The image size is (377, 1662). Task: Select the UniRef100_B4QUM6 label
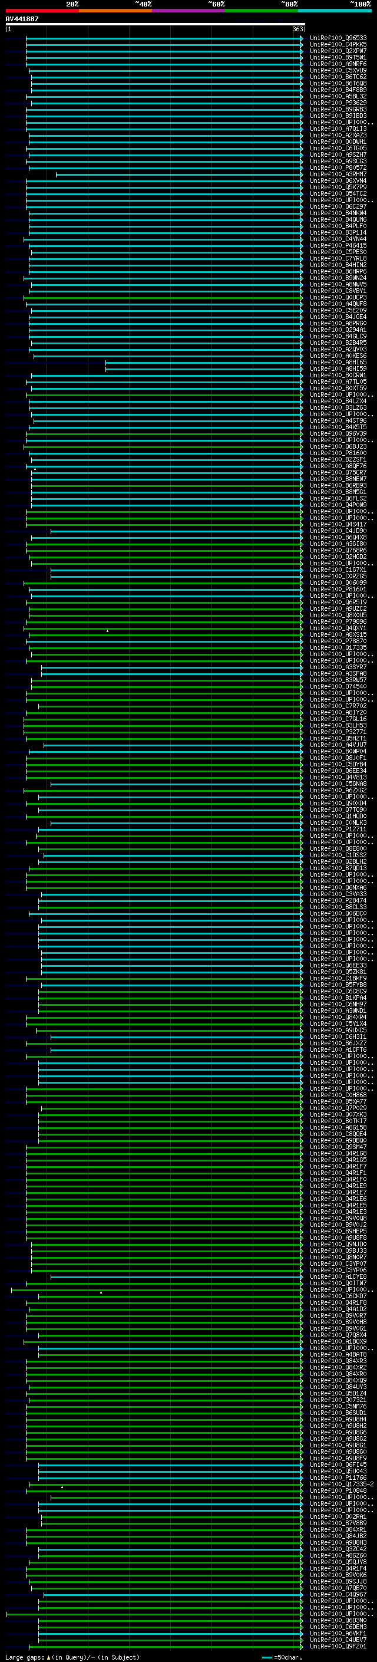[338, 219]
